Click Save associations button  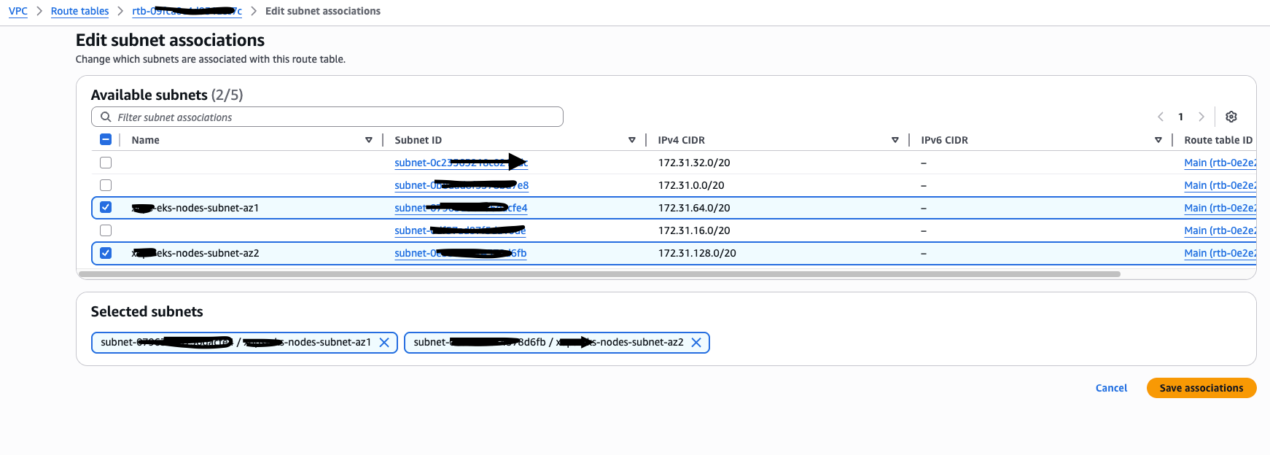click(x=1201, y=388)
